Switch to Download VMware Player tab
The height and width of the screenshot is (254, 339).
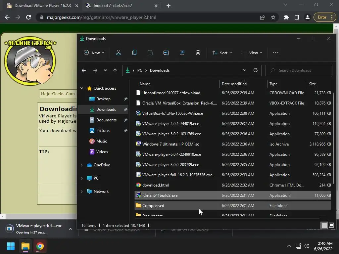(x=43, y=6)
